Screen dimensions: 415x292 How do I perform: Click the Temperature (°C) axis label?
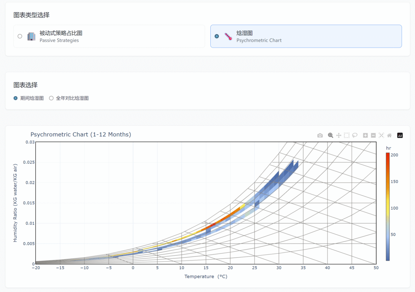click(205, 277)
